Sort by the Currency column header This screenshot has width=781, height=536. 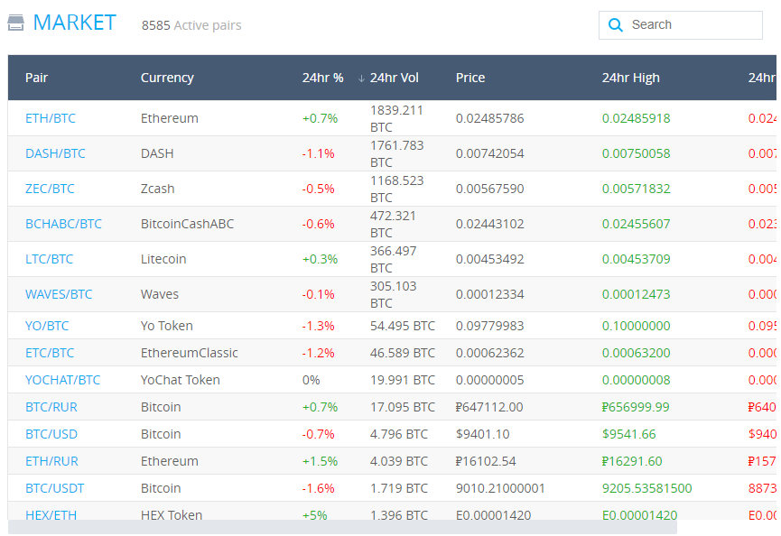coord(167,78)
